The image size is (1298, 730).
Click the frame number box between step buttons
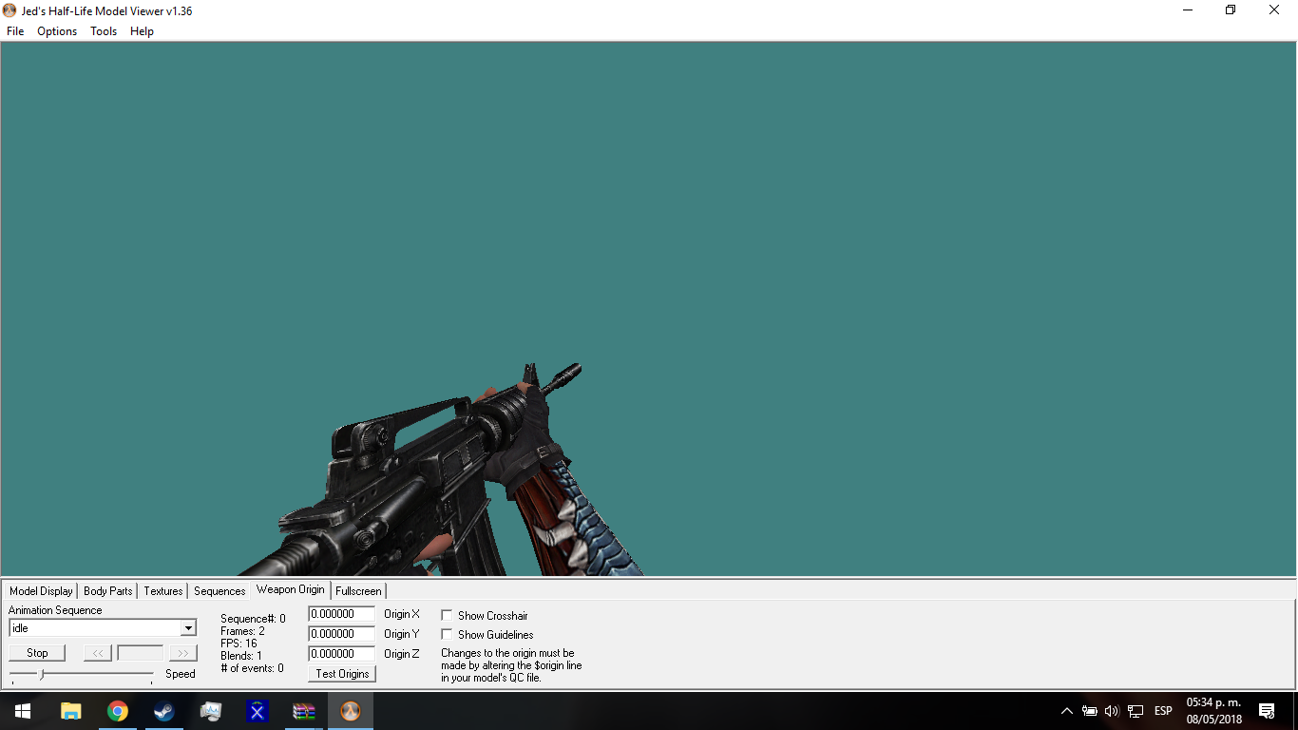[140, 653]
